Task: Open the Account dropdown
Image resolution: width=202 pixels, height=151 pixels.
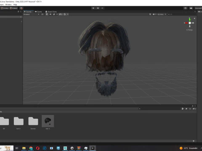Action: tap(198, 8)
